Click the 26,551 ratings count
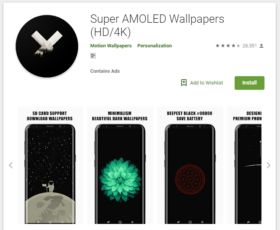The width and height of the screenshot is (280, 230). click(249, 46)
